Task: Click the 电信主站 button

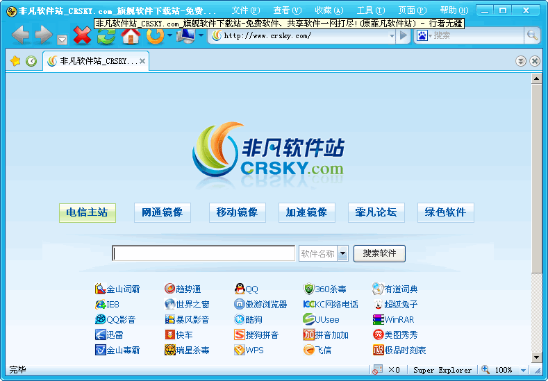Action: pos(87,212)
